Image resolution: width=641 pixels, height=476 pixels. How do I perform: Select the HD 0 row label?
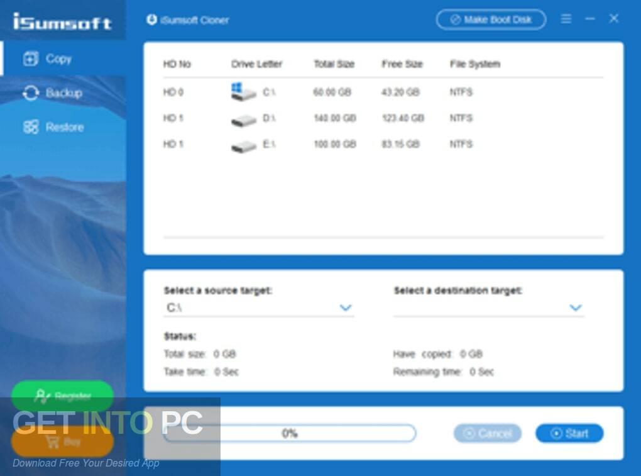click(x=173, y=92)
